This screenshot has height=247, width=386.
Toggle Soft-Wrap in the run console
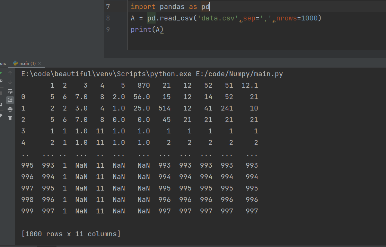tap(10, 91)
